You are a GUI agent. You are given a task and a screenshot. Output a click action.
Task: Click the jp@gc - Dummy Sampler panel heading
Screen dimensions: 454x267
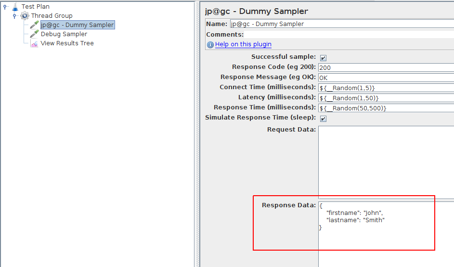(256, 11)
